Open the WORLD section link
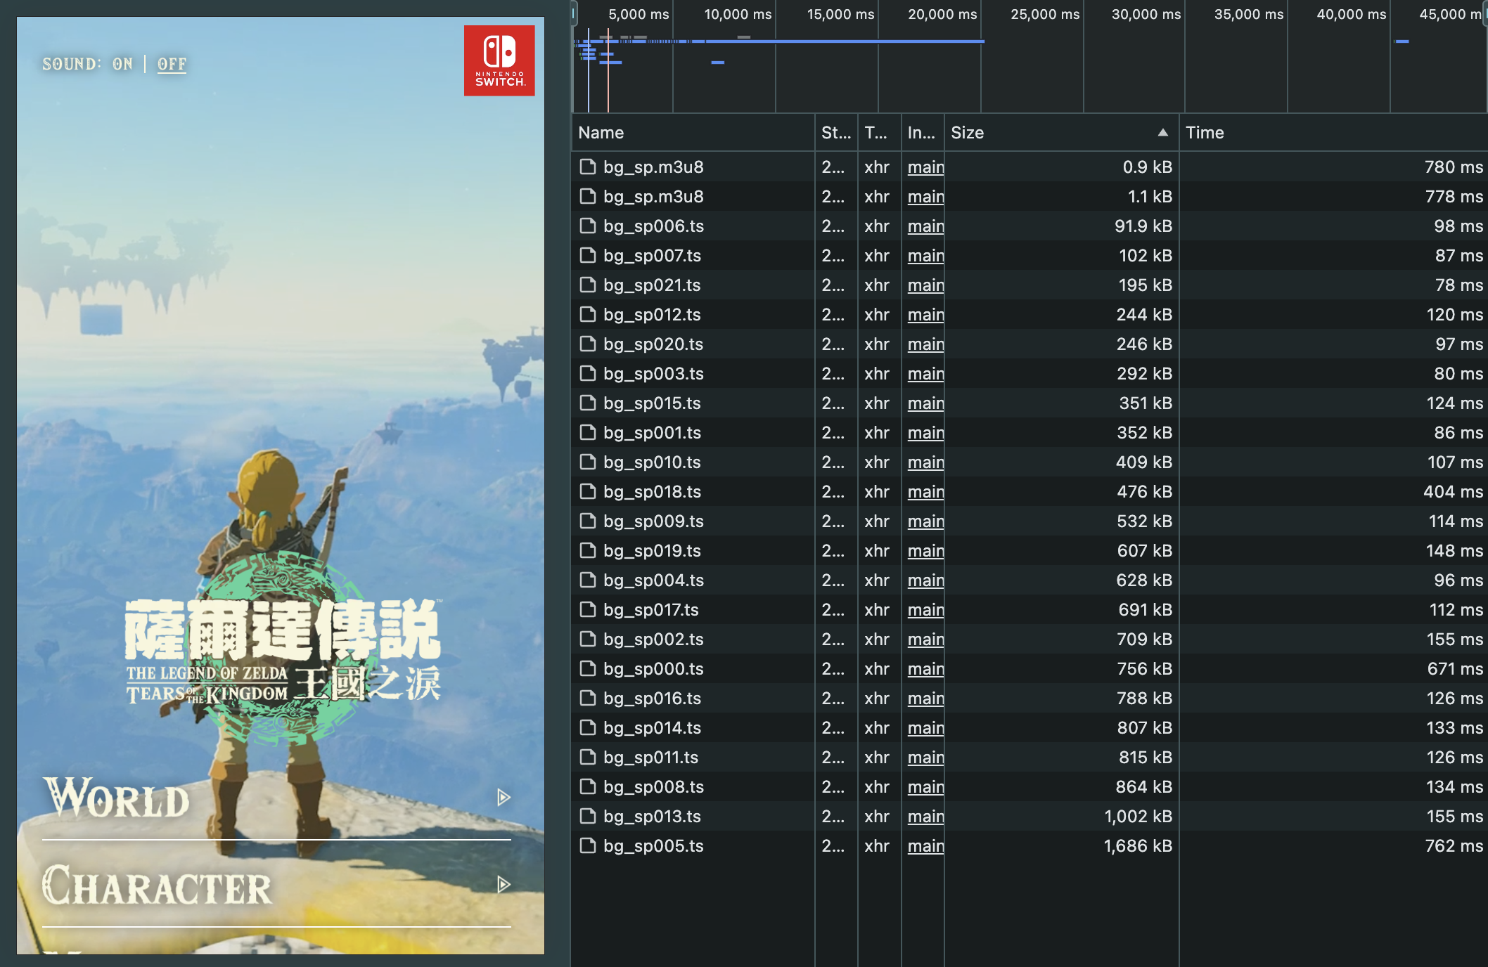The height and width of the screenshot is (967, 1488). (117, 798)
